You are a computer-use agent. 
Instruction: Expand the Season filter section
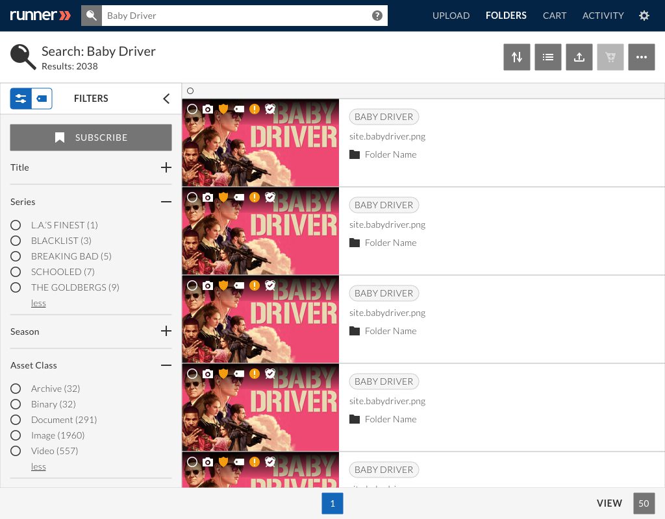pyautogui.click(x=166, y=331)
